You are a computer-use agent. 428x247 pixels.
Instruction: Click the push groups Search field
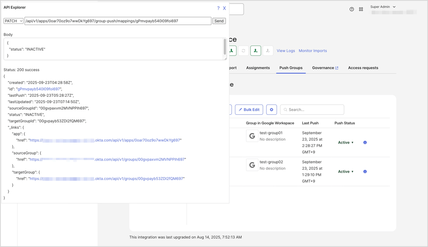click(x=312, y=110)
